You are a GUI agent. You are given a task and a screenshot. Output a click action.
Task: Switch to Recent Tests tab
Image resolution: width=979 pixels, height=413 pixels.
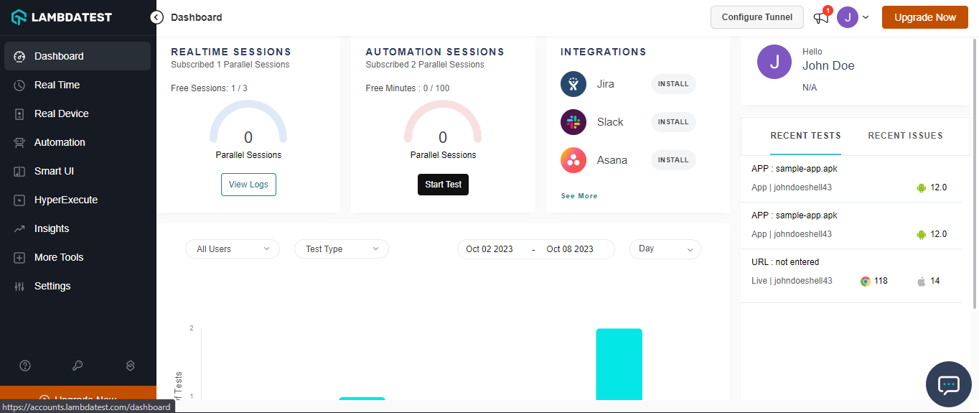[805, 136]
